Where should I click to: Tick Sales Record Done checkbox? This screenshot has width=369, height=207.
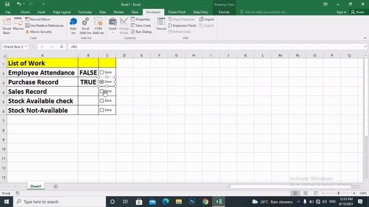tap(101, 91)
